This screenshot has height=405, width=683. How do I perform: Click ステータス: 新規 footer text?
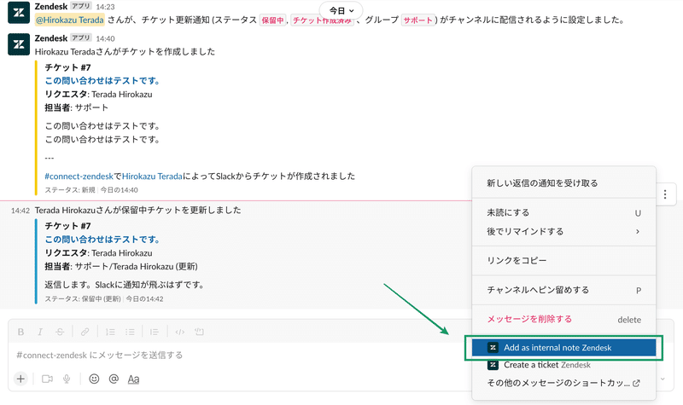70,190
